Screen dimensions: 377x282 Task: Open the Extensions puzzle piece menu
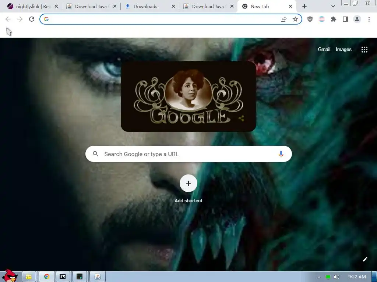click(x=334, y=19)
